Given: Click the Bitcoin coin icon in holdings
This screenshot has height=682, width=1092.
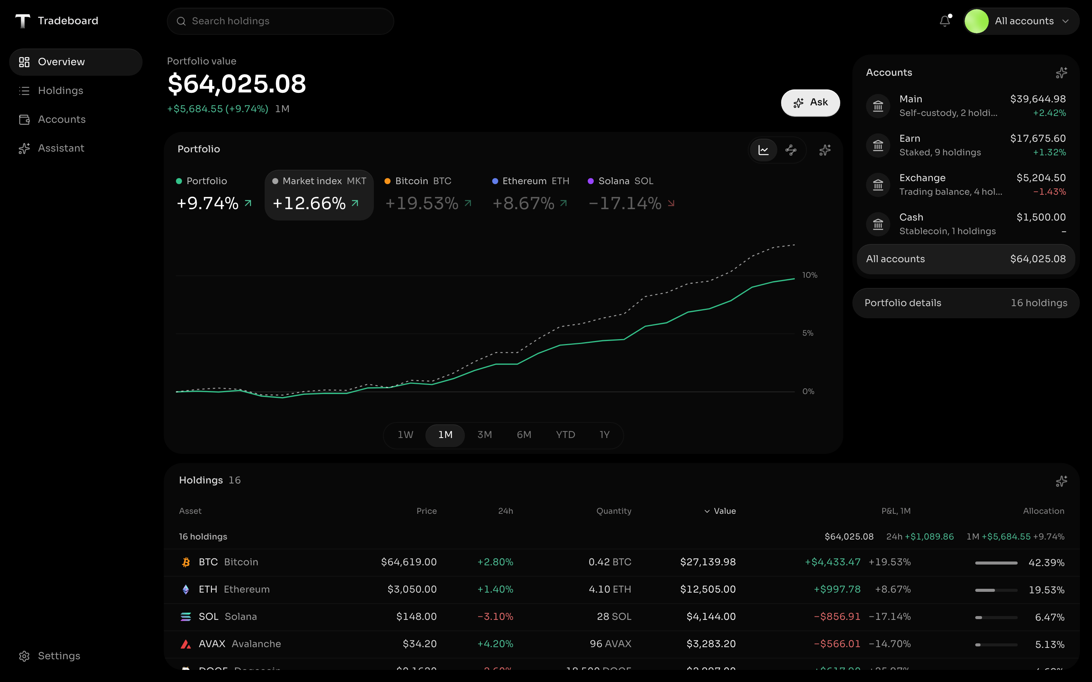Looking at the screenshot, I should point(185,563).
